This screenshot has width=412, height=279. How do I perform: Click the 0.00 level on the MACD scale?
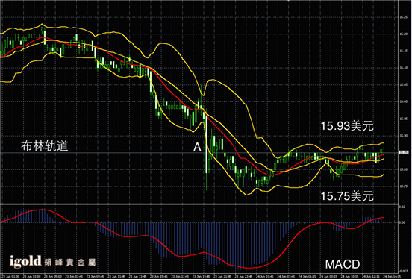402,222
